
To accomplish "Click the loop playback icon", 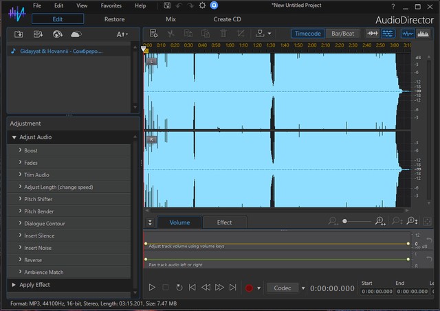I will 179,288.
